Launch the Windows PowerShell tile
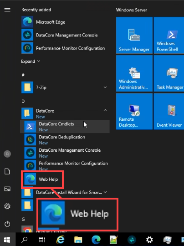The height and width of the screenshot is (246, 184). (x=169, y=36)
